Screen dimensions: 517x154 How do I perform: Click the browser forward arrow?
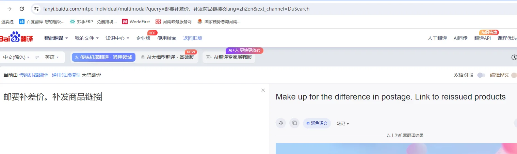[x=10, y=9]
